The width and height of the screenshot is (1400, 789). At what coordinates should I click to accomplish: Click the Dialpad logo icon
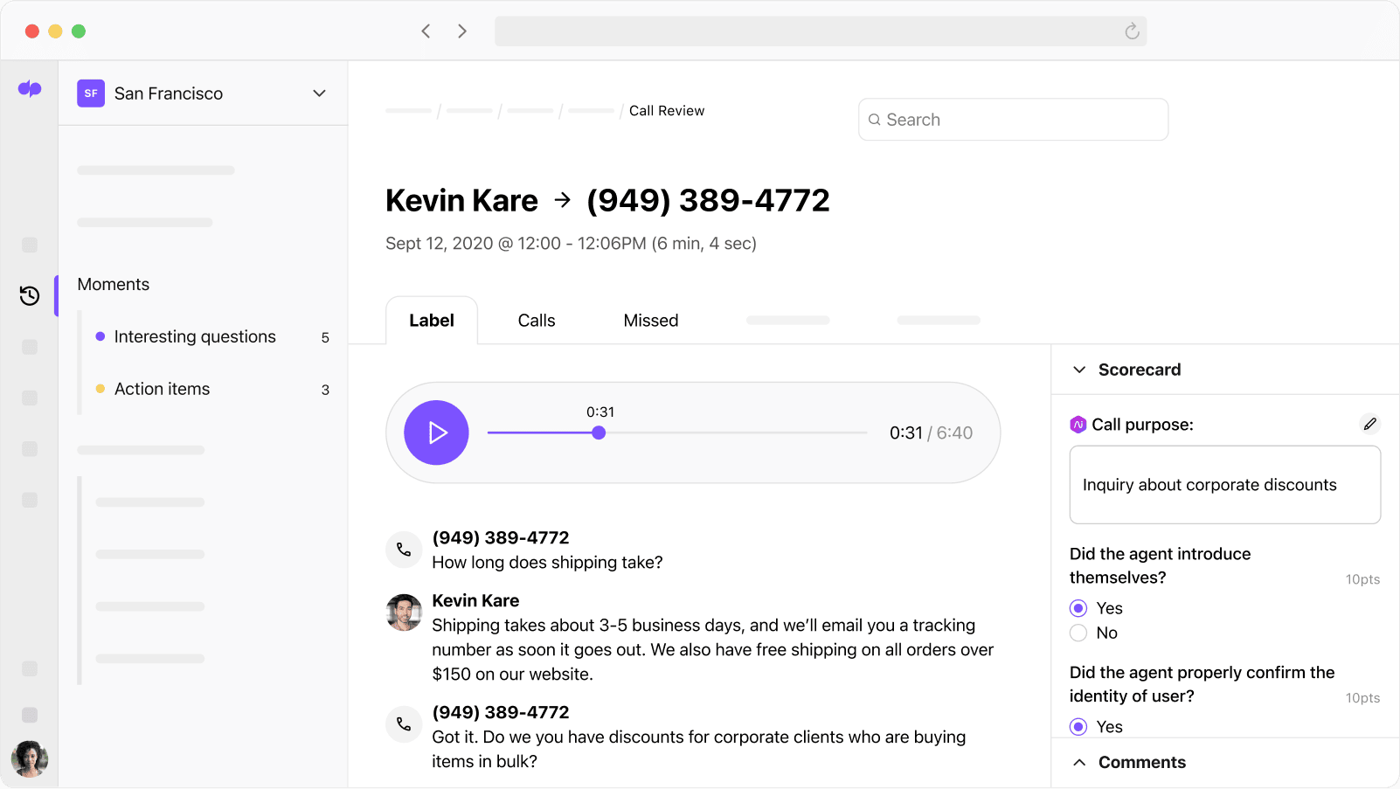click(30, 89)
